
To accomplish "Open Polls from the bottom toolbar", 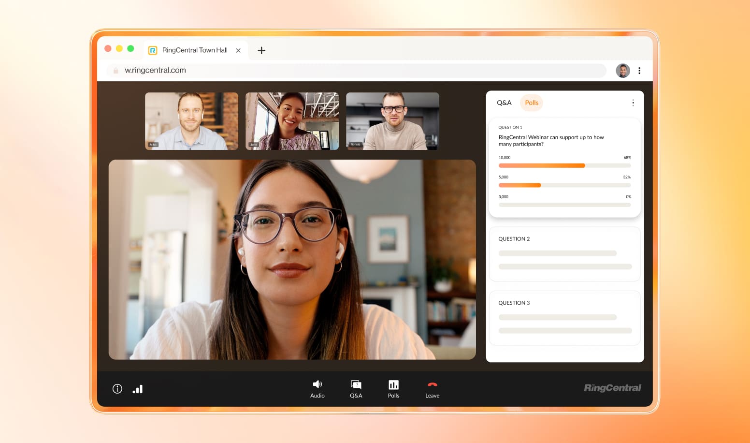I will (x=393, y=384).
